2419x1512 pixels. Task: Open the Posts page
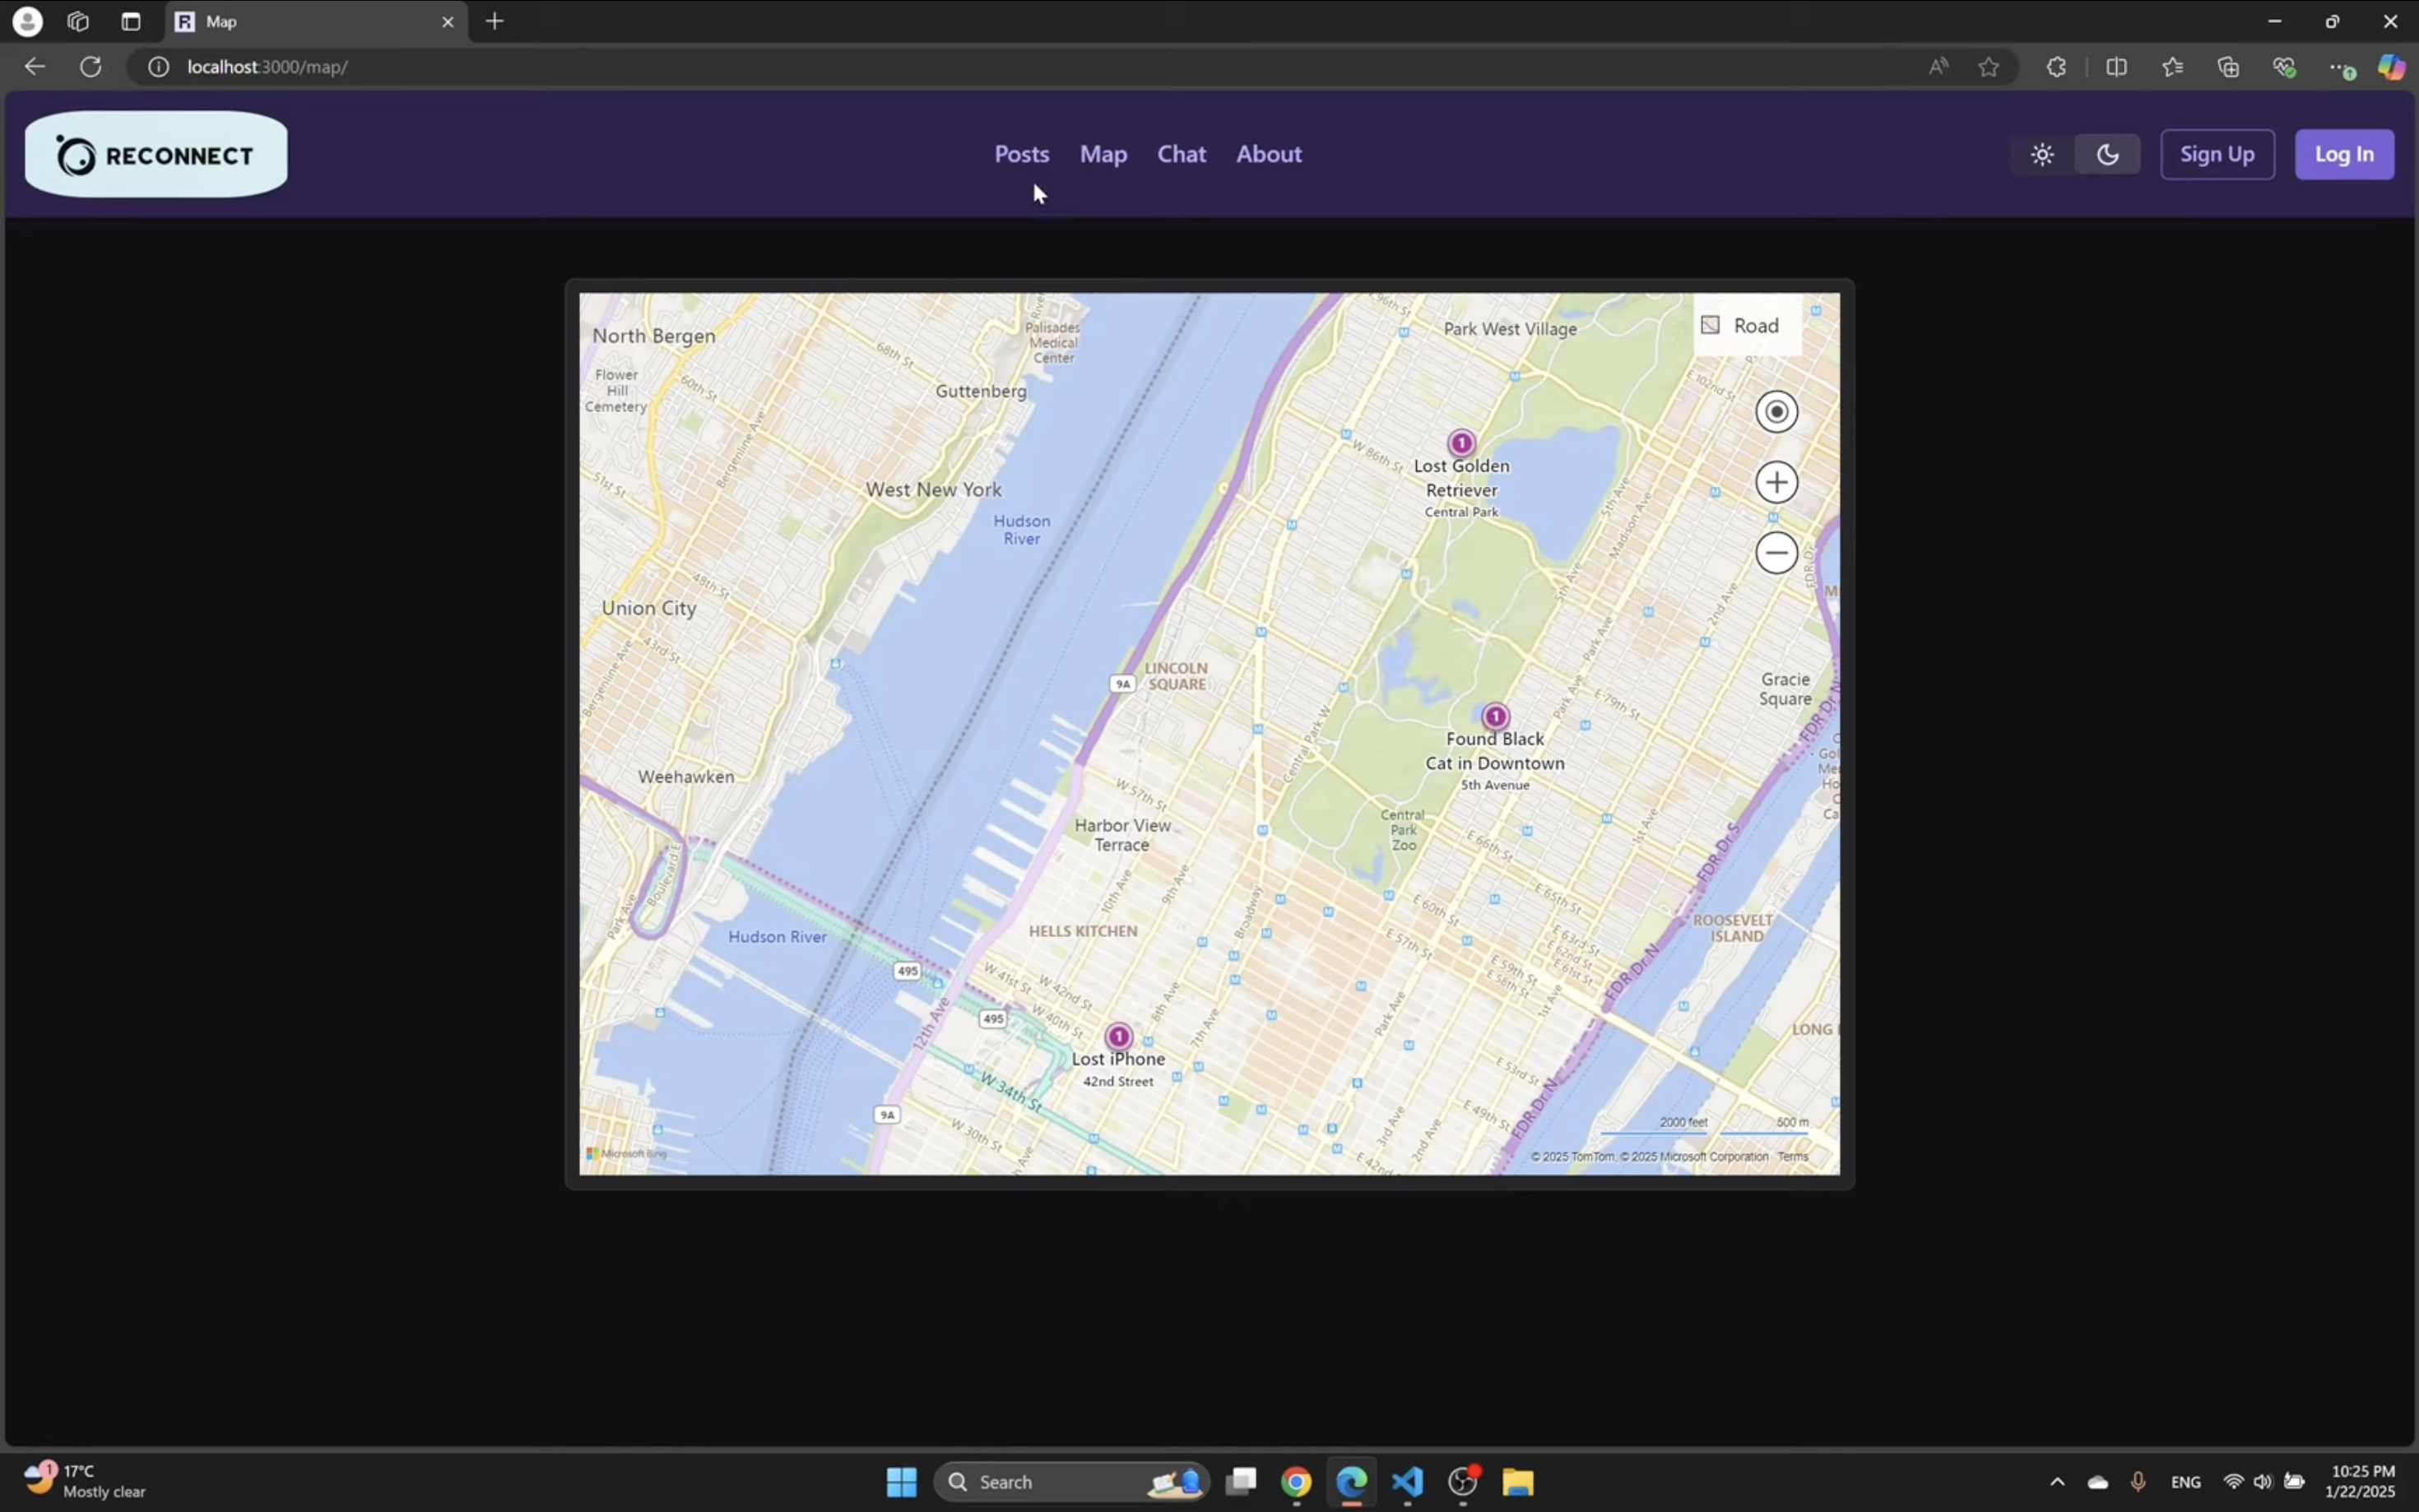(x=1021, y=154)
